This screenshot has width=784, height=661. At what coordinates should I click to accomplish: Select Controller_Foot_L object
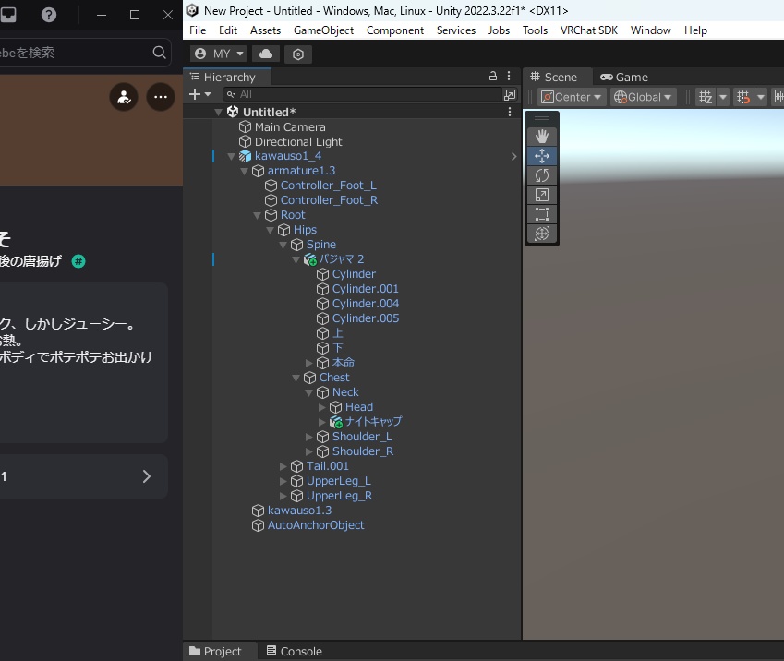pyautogui.click(x=329, y=186)
